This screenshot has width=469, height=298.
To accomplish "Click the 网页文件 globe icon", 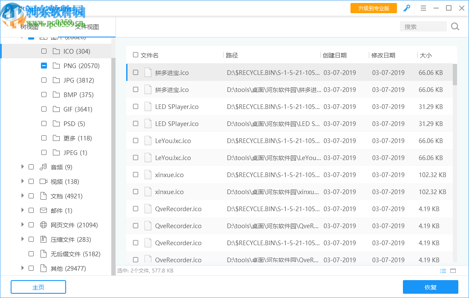I will [x=43, y=224].
